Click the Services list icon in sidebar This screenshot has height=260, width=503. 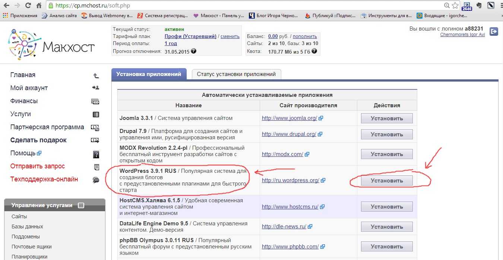[96, 114]
